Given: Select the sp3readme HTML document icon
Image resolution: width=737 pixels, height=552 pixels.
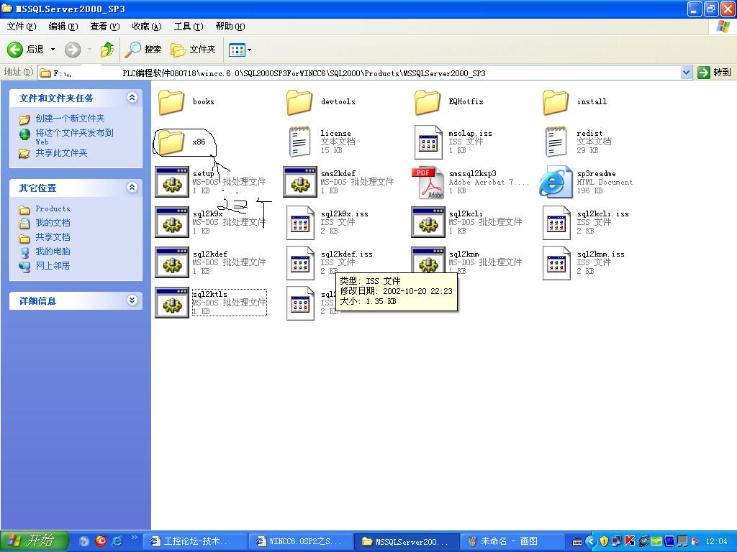Looking at the screenshot, I should [556, 182].
